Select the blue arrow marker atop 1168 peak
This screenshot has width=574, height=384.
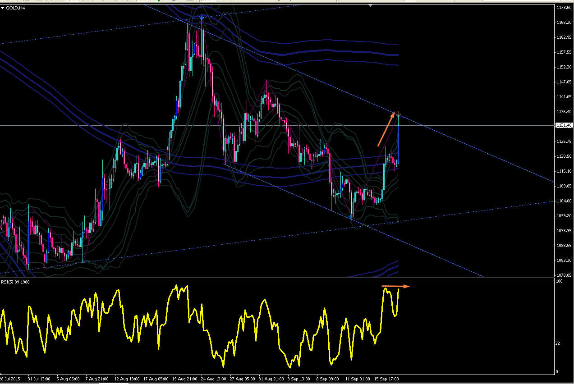tap(202, 17)
